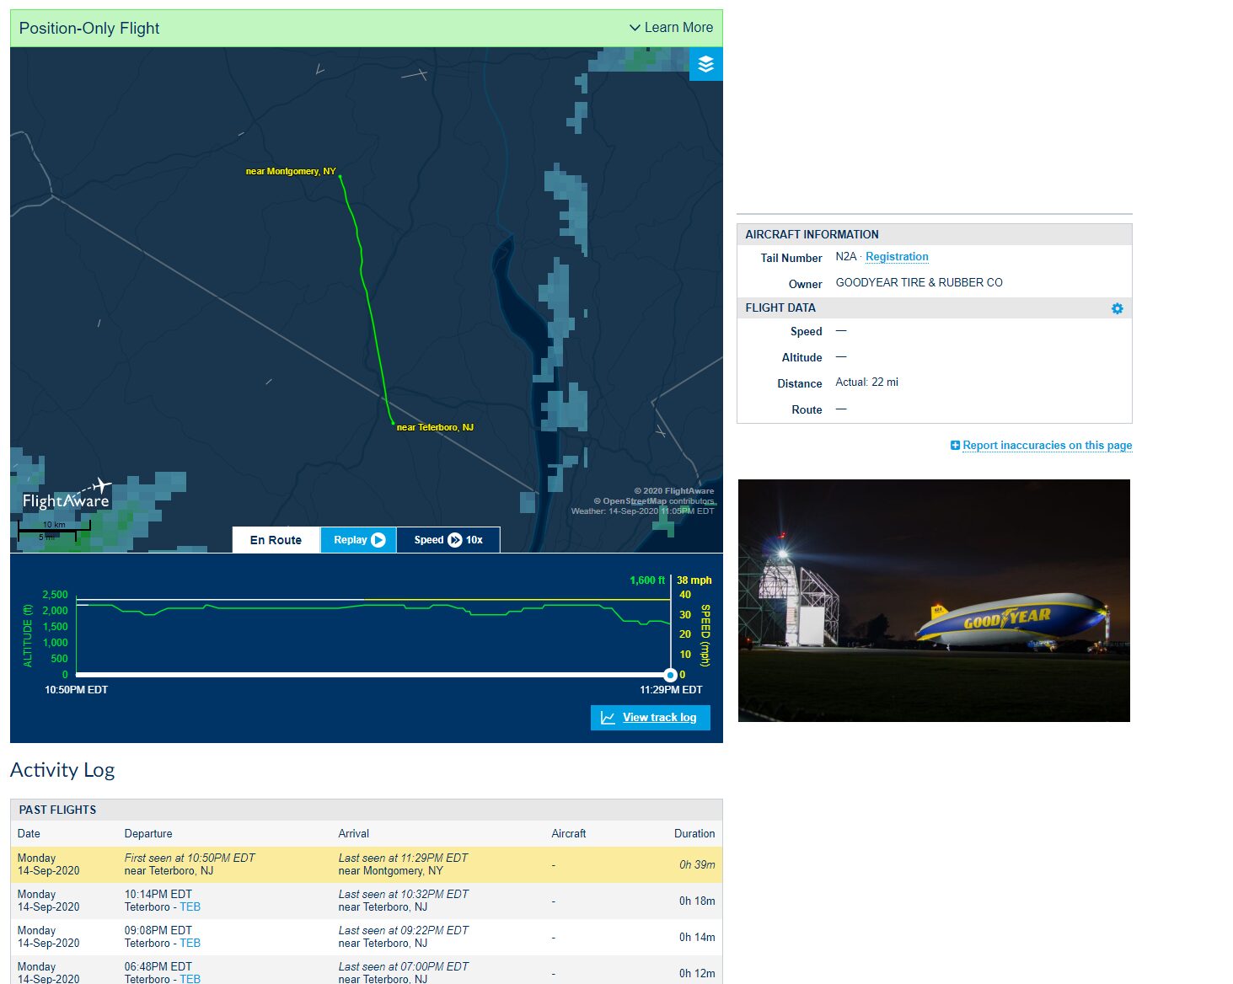Click the 10:50PM EDT chart start label
Screen dimensions: 1233x984
pyautogui.click(x=76, y=690)
